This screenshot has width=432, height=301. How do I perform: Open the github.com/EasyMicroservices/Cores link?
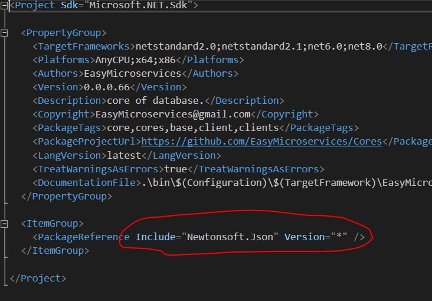(261, 142)
